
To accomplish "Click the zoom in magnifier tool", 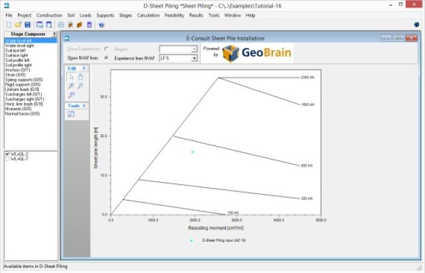I will click(x=71, y=86).
